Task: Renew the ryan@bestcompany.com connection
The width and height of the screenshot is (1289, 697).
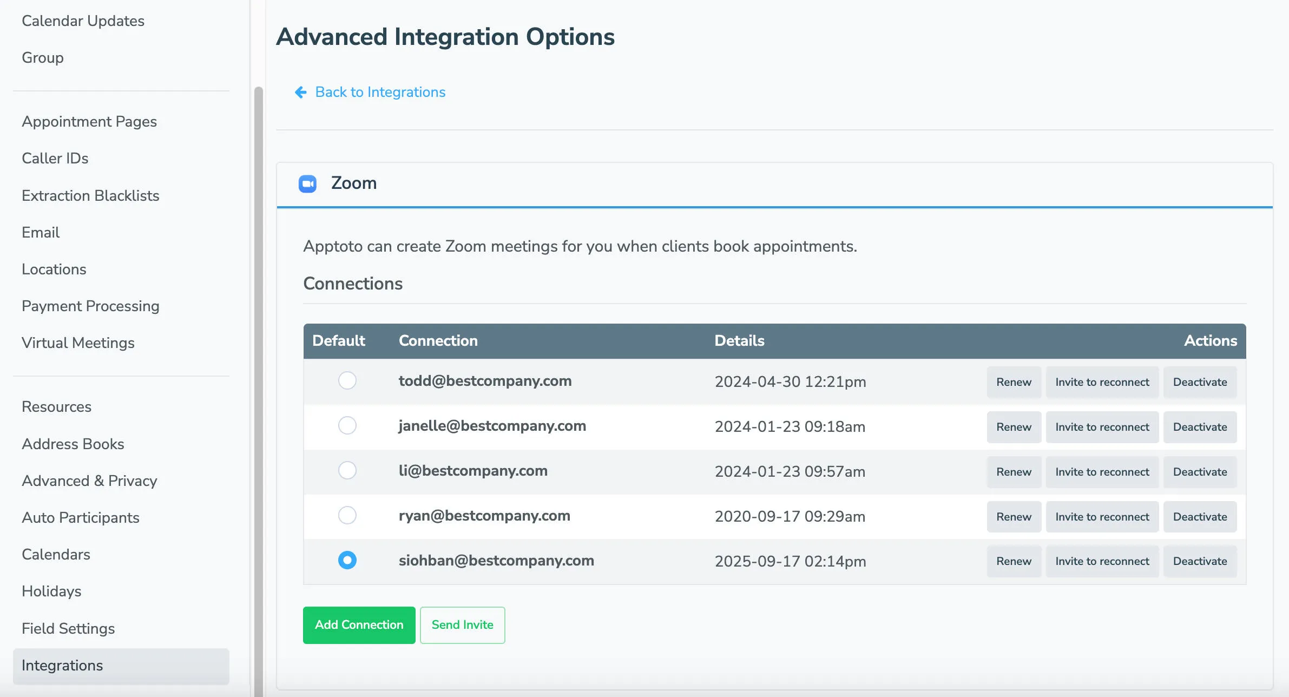Action: (x=1014, y=516)
